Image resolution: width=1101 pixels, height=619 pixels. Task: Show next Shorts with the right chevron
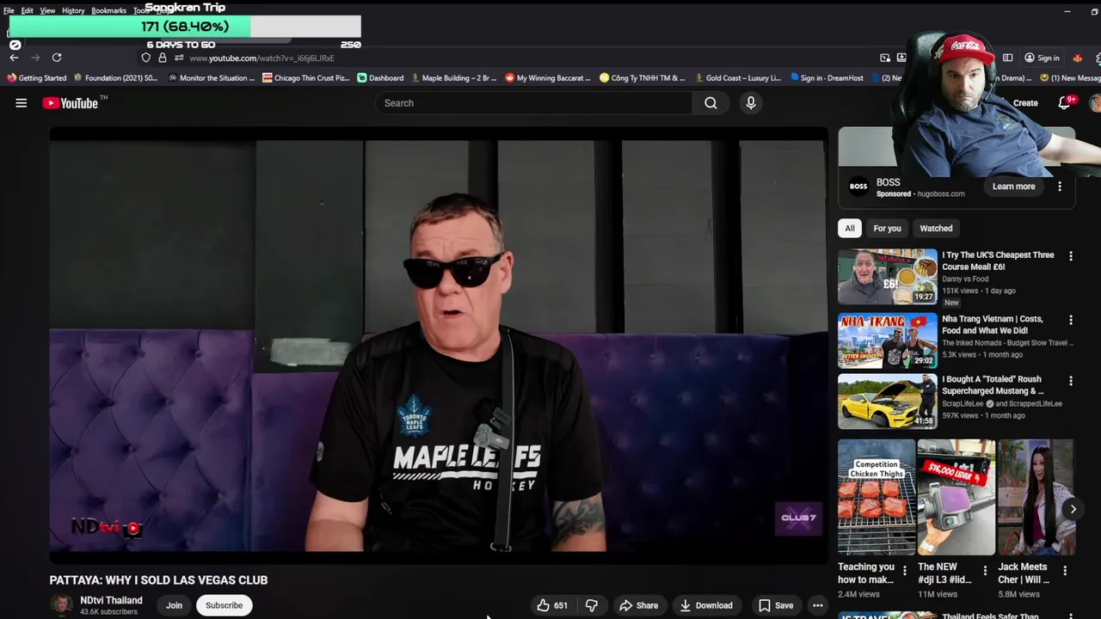coord(1073,509)
